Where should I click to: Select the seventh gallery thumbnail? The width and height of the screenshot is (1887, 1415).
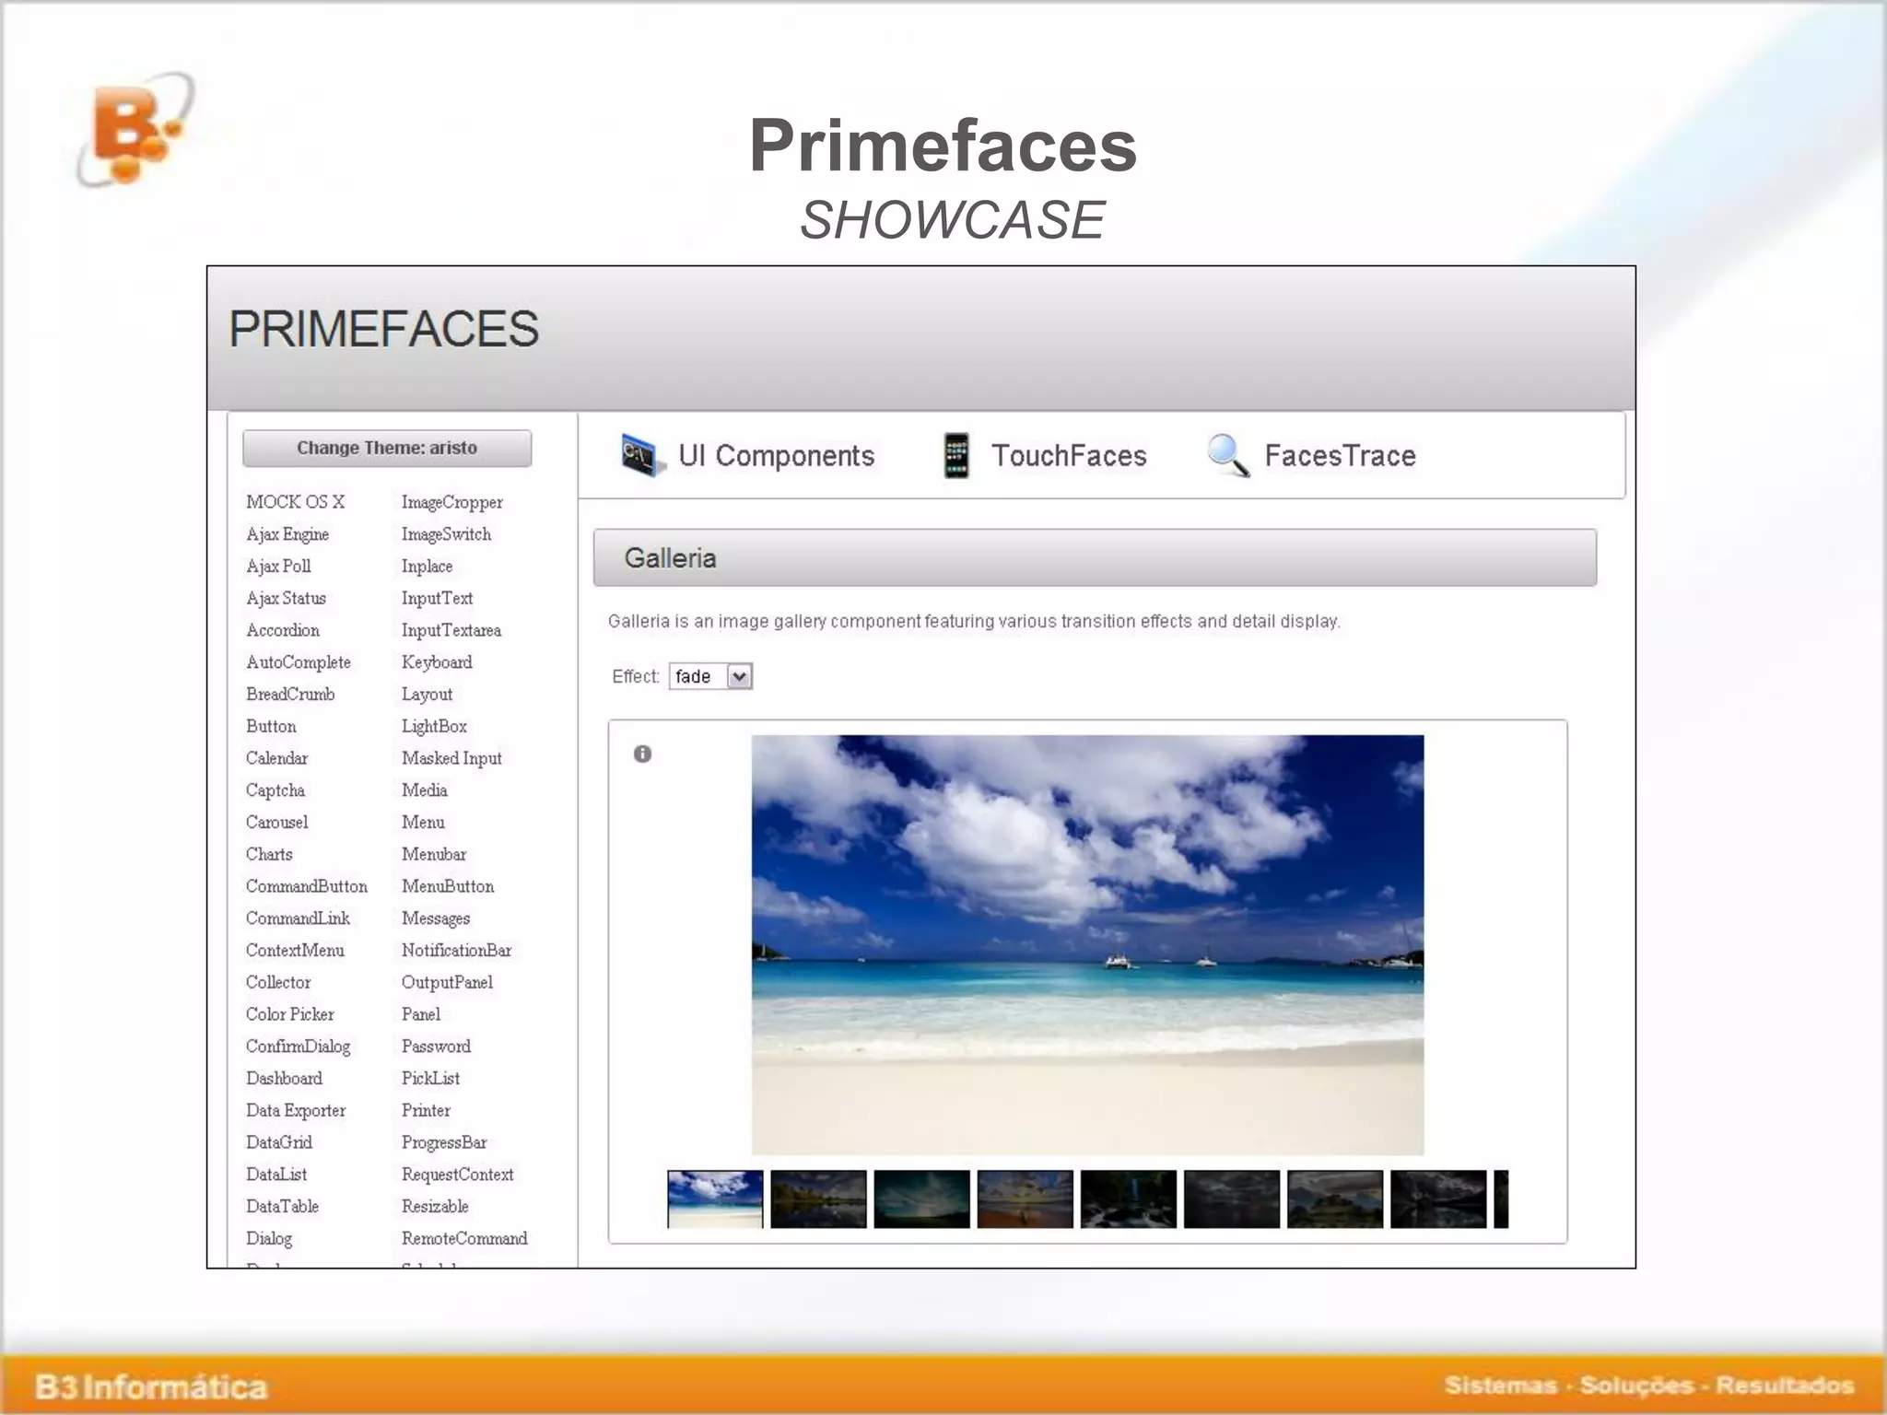click(x=1335, y=1199)
